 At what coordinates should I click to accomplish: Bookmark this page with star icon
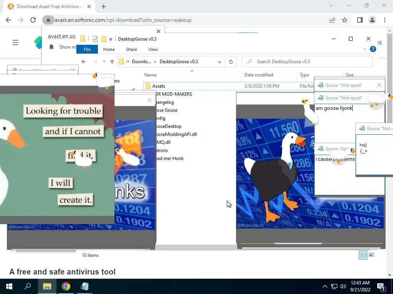pyautogui.click(x=345, y=20)
